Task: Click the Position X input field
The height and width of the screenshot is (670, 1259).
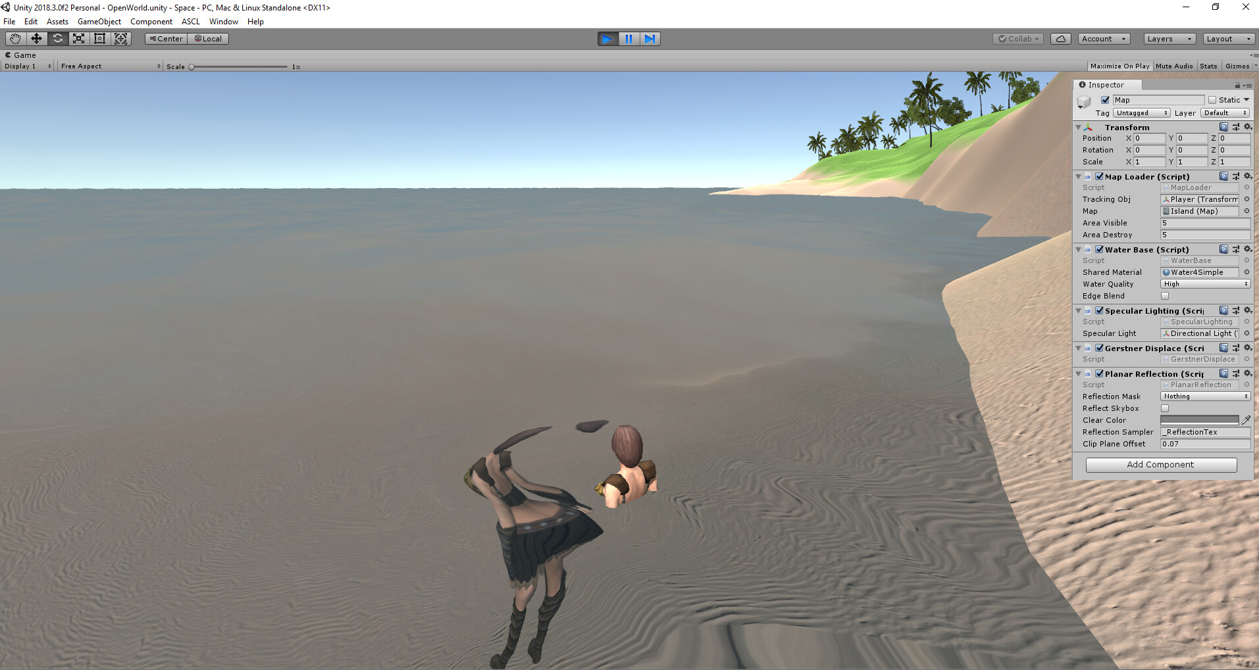Action: tap(1149, 138)
